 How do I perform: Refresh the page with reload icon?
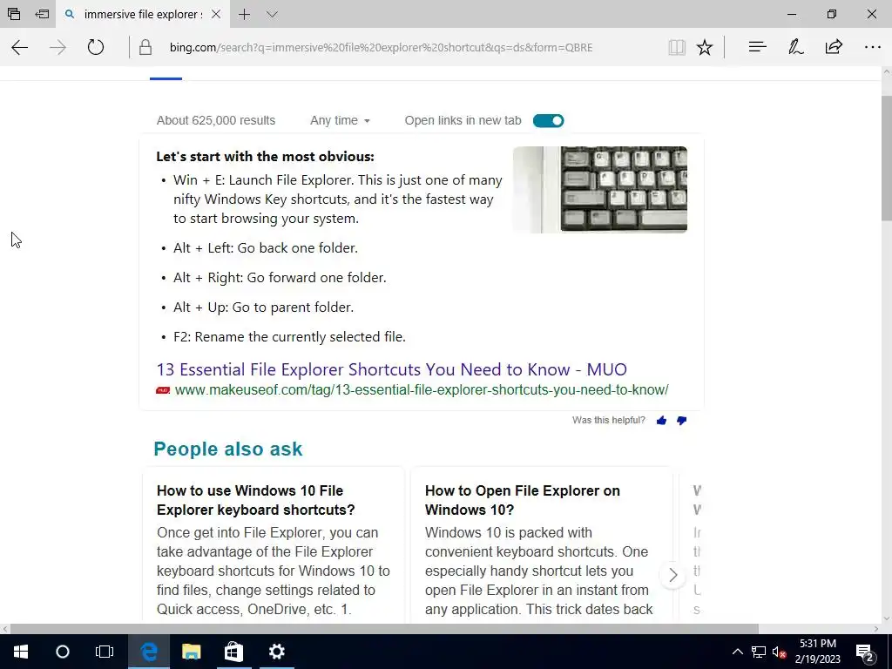coord(96,47)
